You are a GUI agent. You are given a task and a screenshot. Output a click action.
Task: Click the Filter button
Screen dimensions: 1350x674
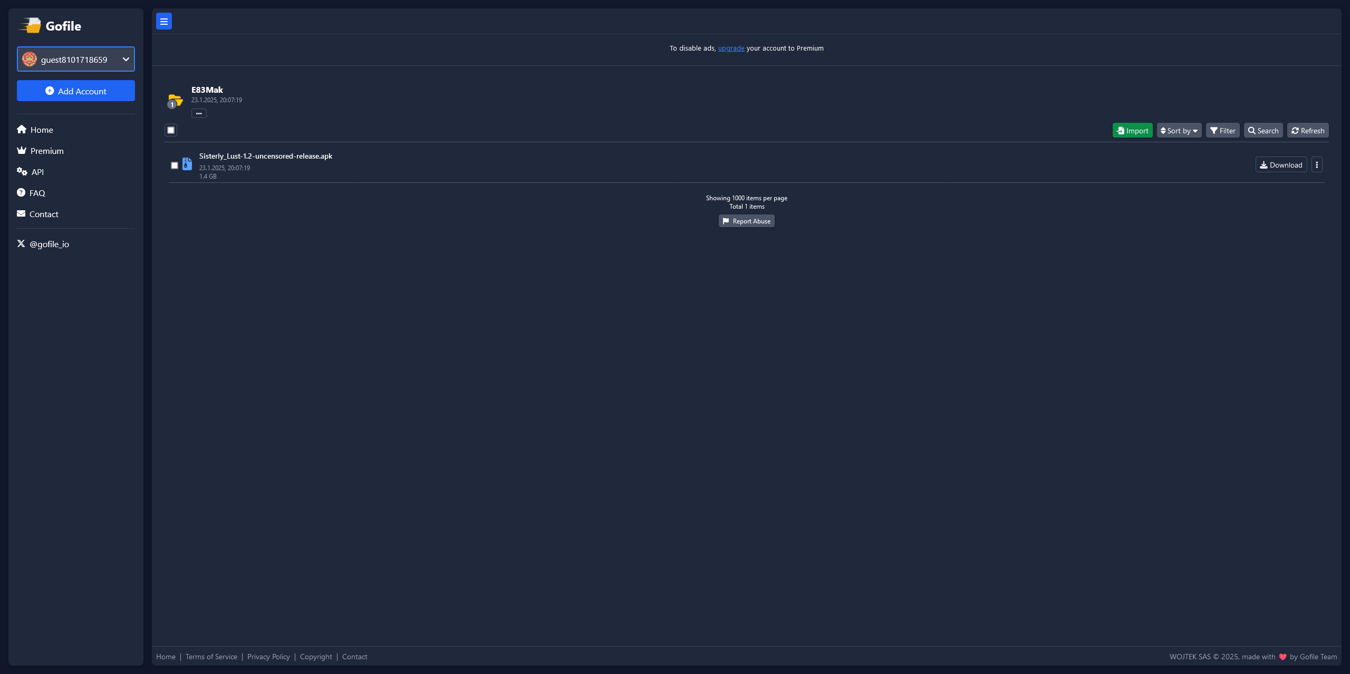point(1222,131)
